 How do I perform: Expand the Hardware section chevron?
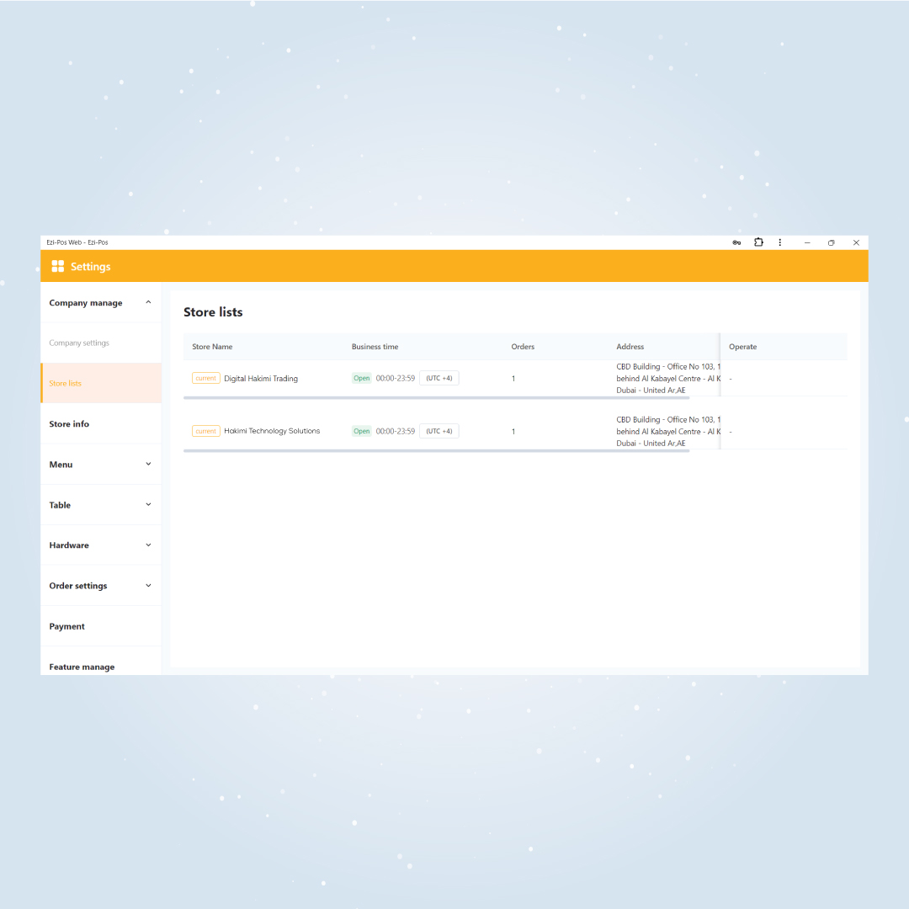pyautogui.click(x=148, y=545)
